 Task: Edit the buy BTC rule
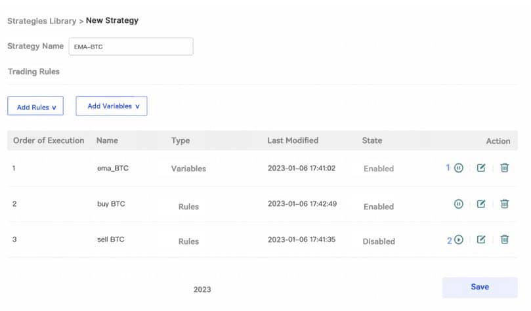(x=481, y=204)
